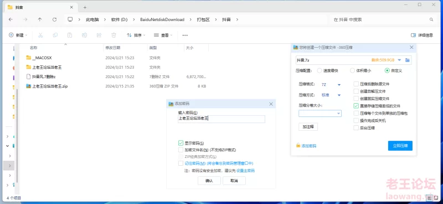
Task: Go back in File Explorer
Action: tap(11, 19)
